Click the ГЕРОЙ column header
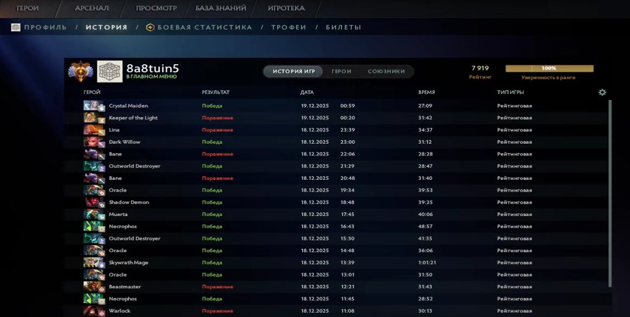 (x=91, y=92)
